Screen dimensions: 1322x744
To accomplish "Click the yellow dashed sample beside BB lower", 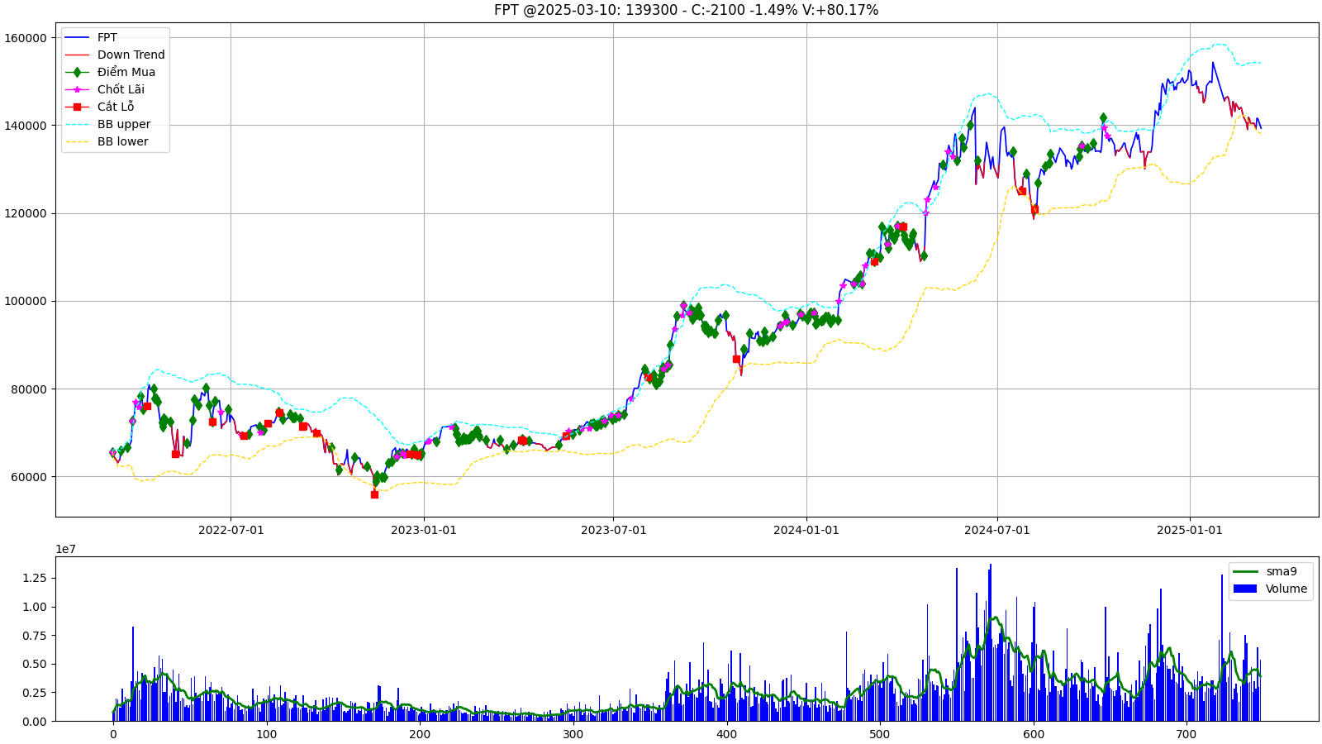I will (x=78, y=141).
